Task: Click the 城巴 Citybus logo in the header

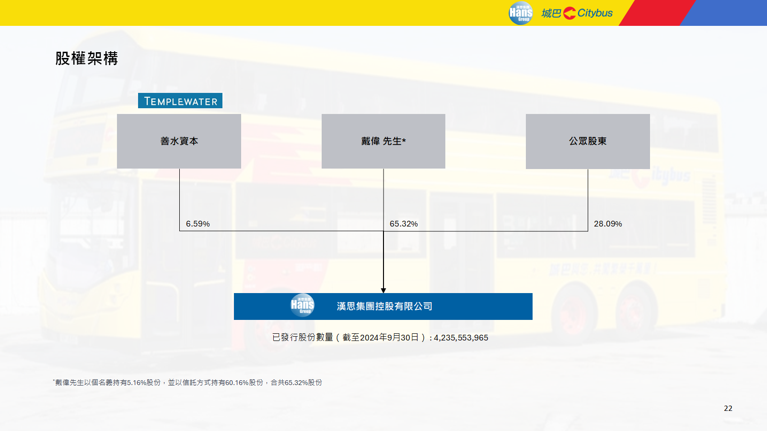Action: click(577, 13)
